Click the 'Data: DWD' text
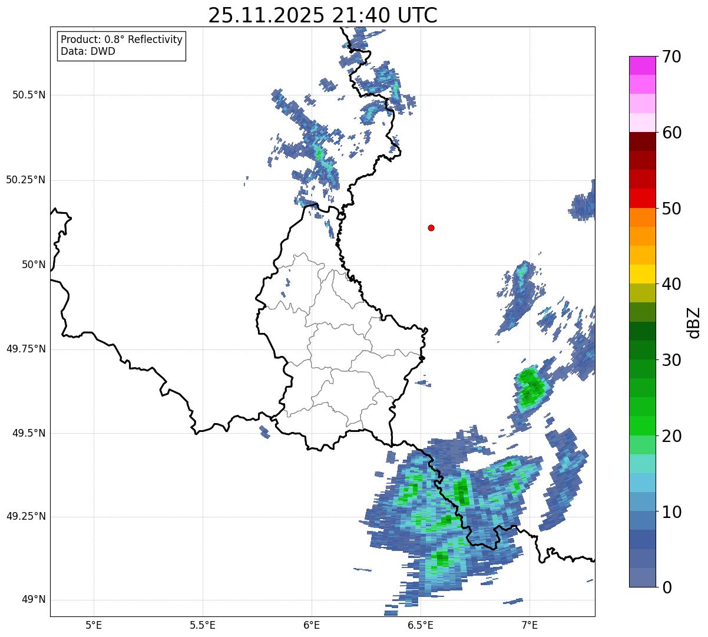708x637 pixels. pyautogui.click(x=88, y=51)
